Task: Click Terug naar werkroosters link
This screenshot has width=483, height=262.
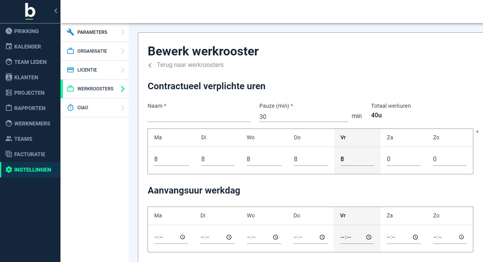Action: pyautogui.click(x=190, y=65)
